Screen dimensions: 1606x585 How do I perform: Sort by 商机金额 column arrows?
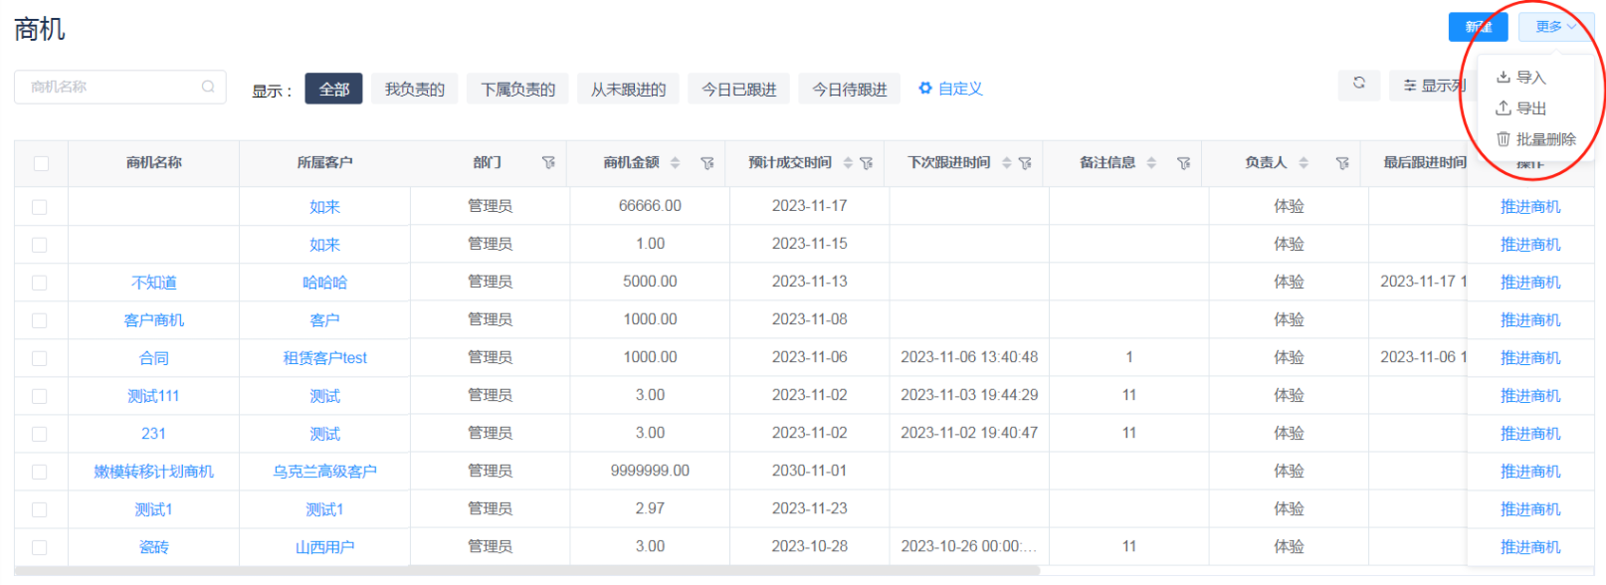675,163
